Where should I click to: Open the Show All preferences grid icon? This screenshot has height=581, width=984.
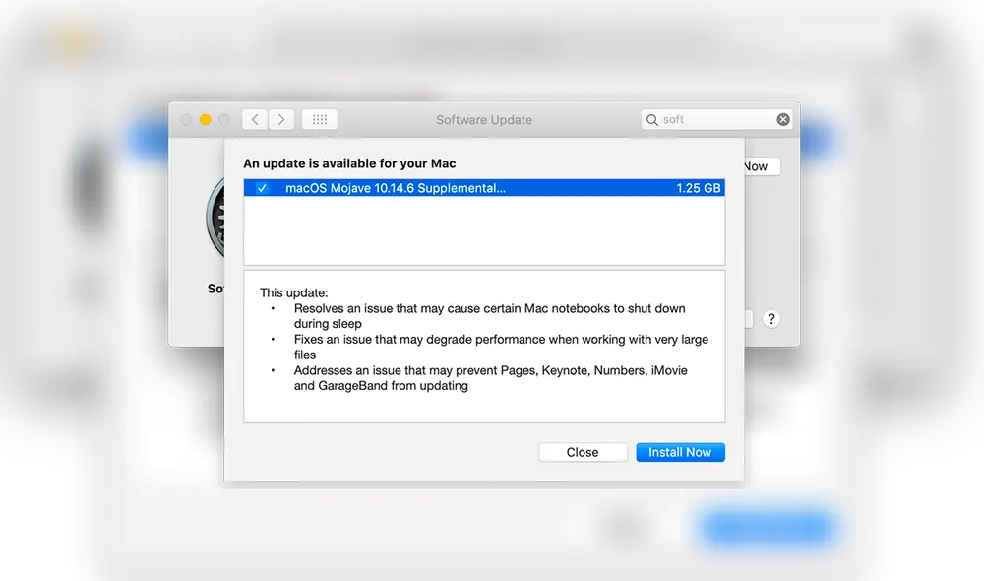(319, 119)
